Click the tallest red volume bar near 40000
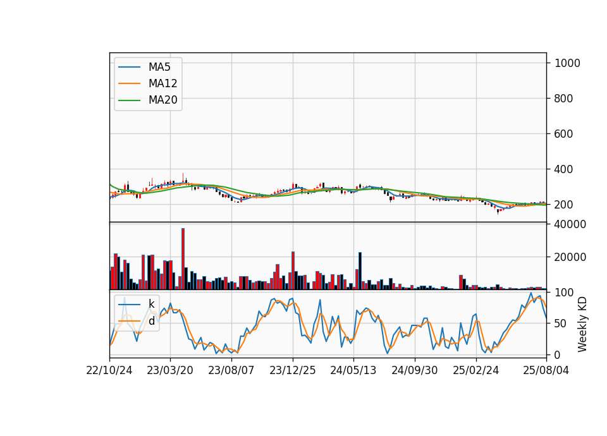The height and width of the screenshot is (436, 607). [183, 258]
